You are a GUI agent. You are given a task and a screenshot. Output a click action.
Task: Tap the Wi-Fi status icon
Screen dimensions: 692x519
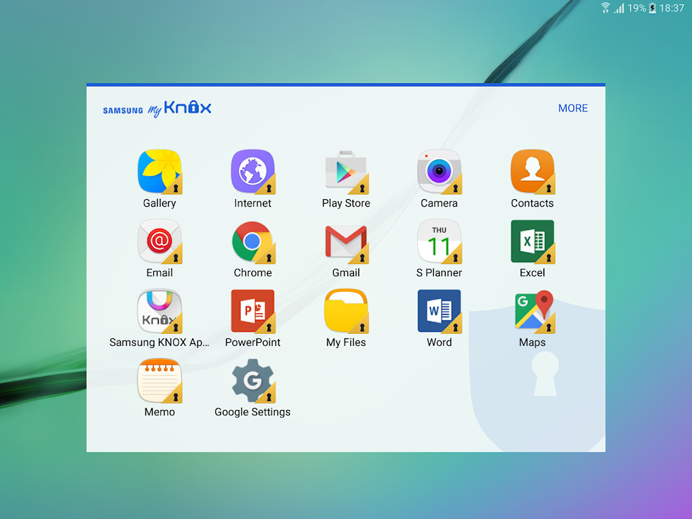pyautogui.click(x=605, y=8)
